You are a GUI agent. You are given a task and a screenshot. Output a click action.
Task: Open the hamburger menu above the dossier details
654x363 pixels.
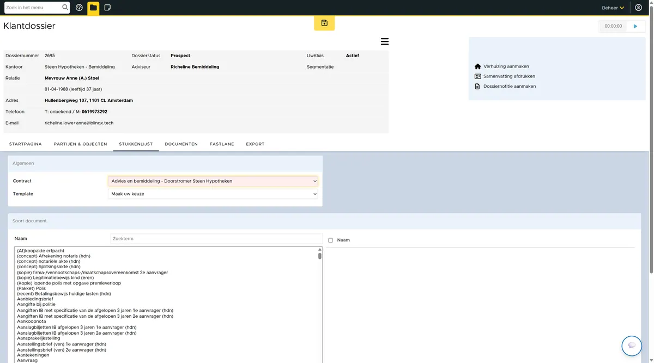coord(385,41)
